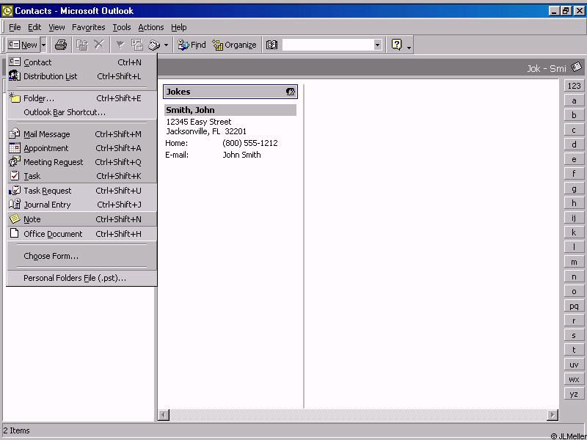Image resolution: width=587 pixels, height=440 pixels.
Task: Jump to contacts under the 'pq' index button
Action: tap(574, 306)
